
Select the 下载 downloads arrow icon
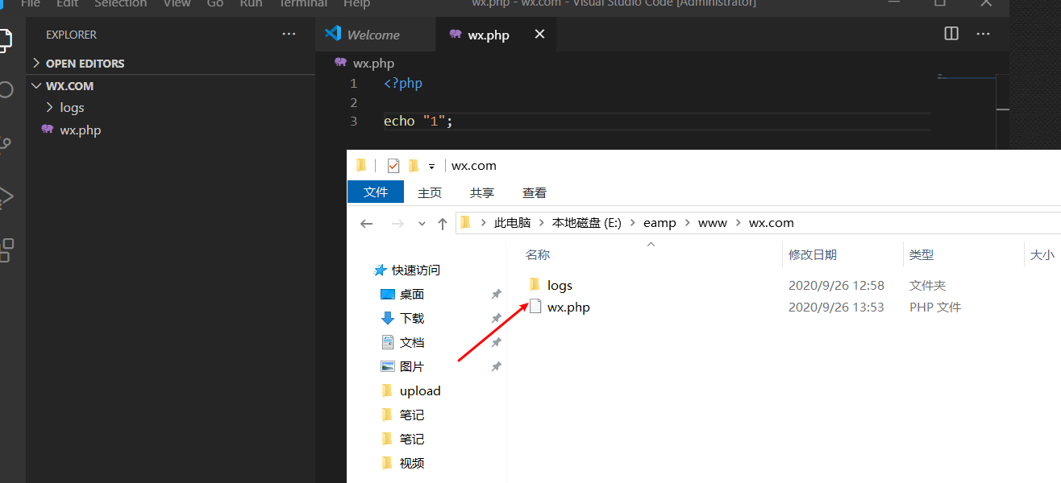point(387,318)
